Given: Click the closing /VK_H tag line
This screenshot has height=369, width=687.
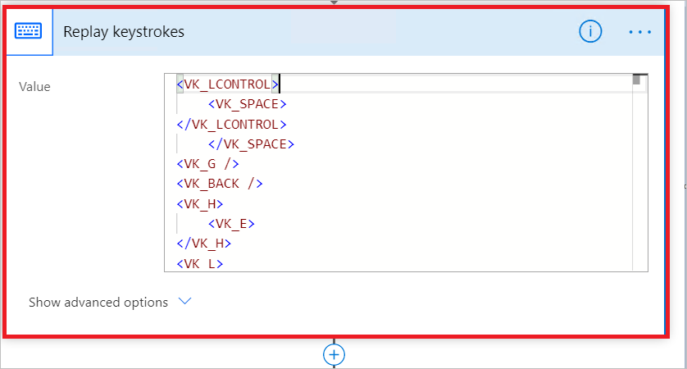Looking at the screenshot, I should point(204,244).
